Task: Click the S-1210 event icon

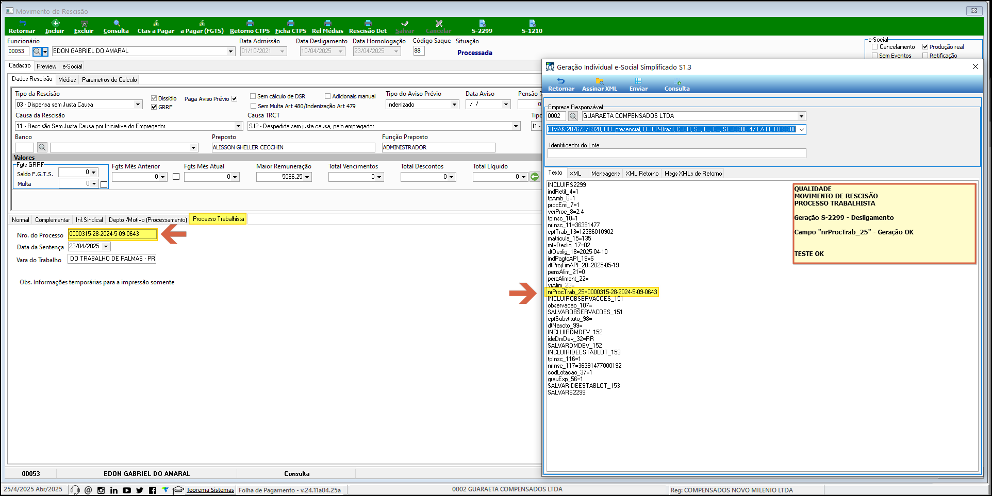Action: [x=532, y=23]
